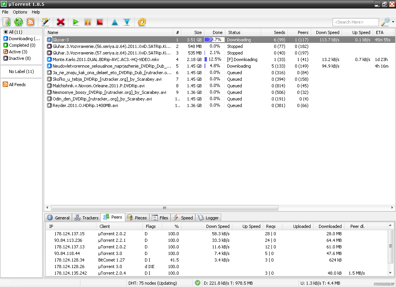
Task: Open the Options menu
Action: pos(20,12)
